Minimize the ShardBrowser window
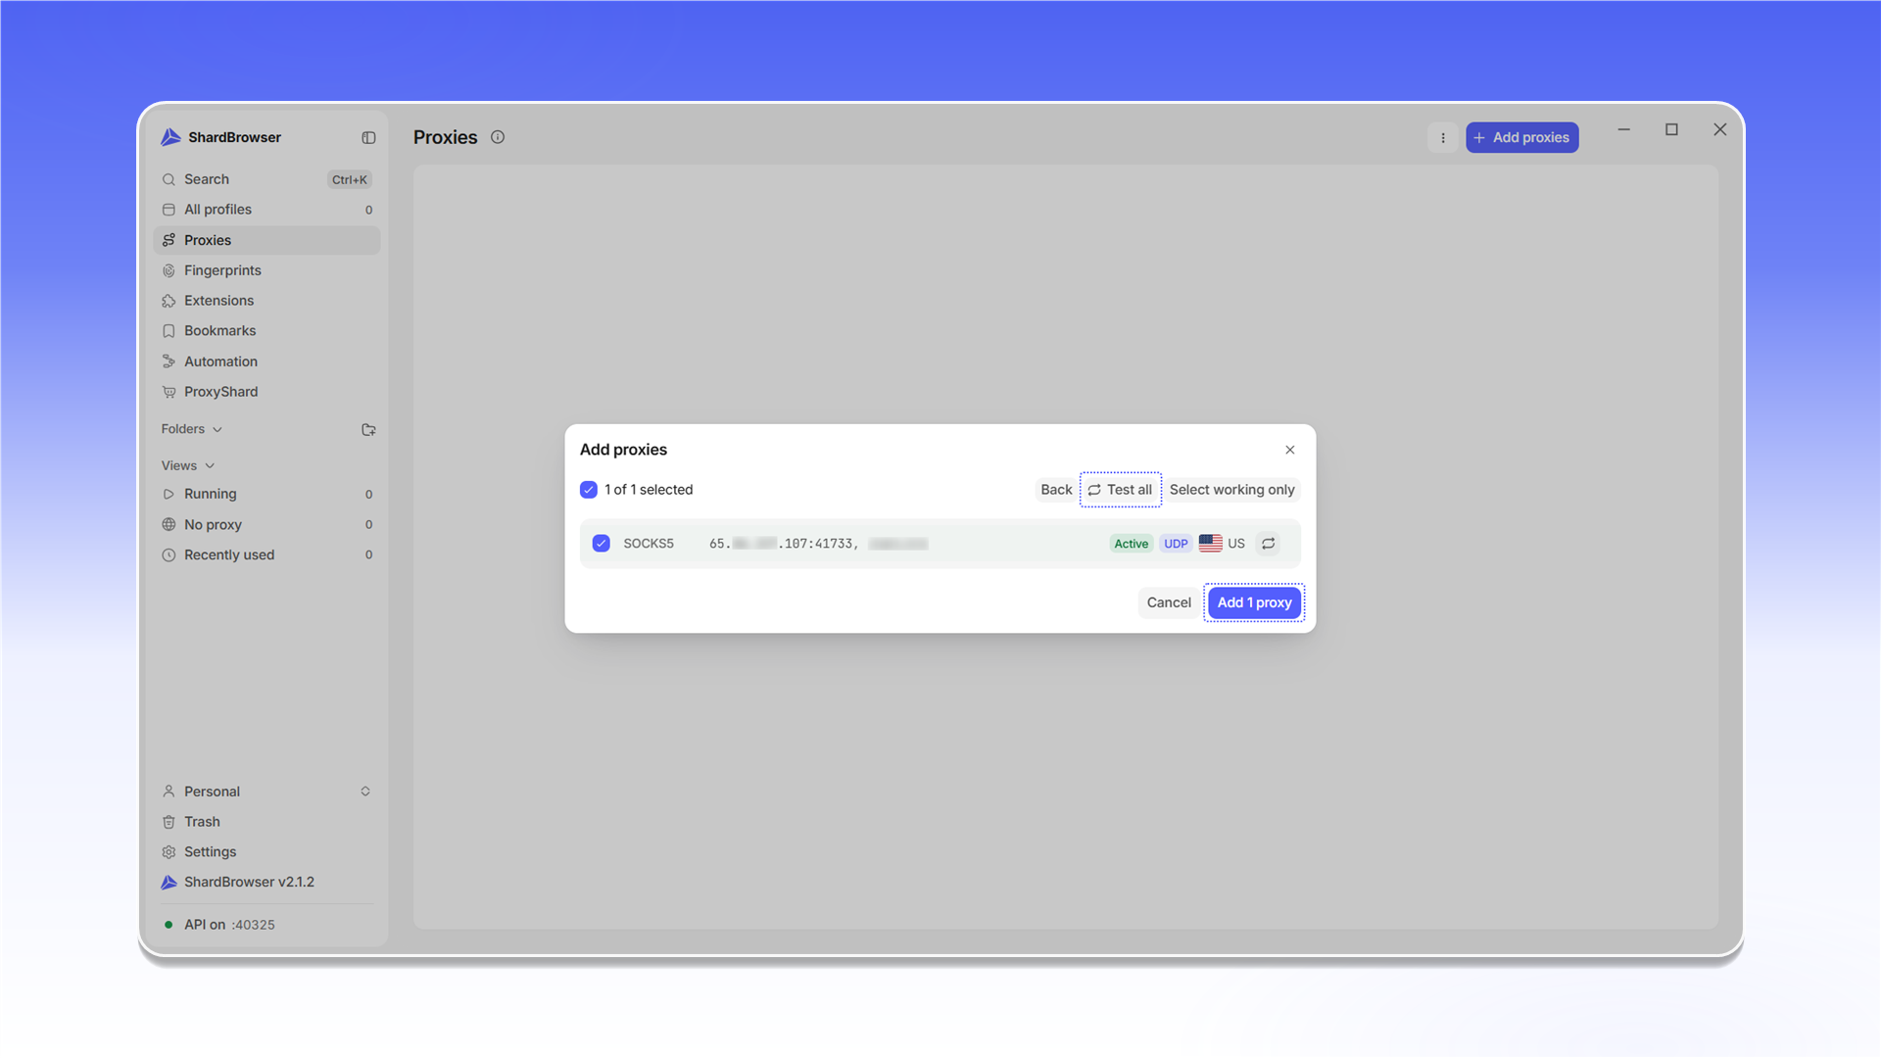 click(1623, 129)
